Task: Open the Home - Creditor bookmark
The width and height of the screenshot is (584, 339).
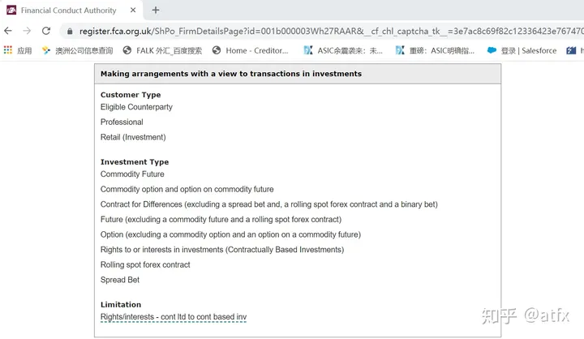Action: point(250,50)
